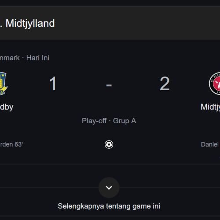Click the Daniel goal scorer entry
Image resolution: width=220 pixels, height=220 pixels.
pos(210,144)
